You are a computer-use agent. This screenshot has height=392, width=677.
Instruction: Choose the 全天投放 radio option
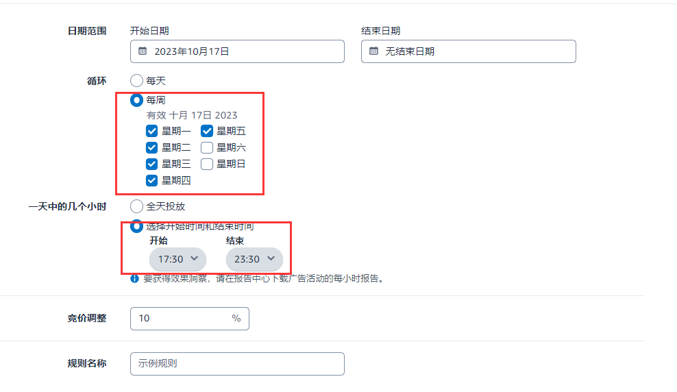click(x=136, y=206)
